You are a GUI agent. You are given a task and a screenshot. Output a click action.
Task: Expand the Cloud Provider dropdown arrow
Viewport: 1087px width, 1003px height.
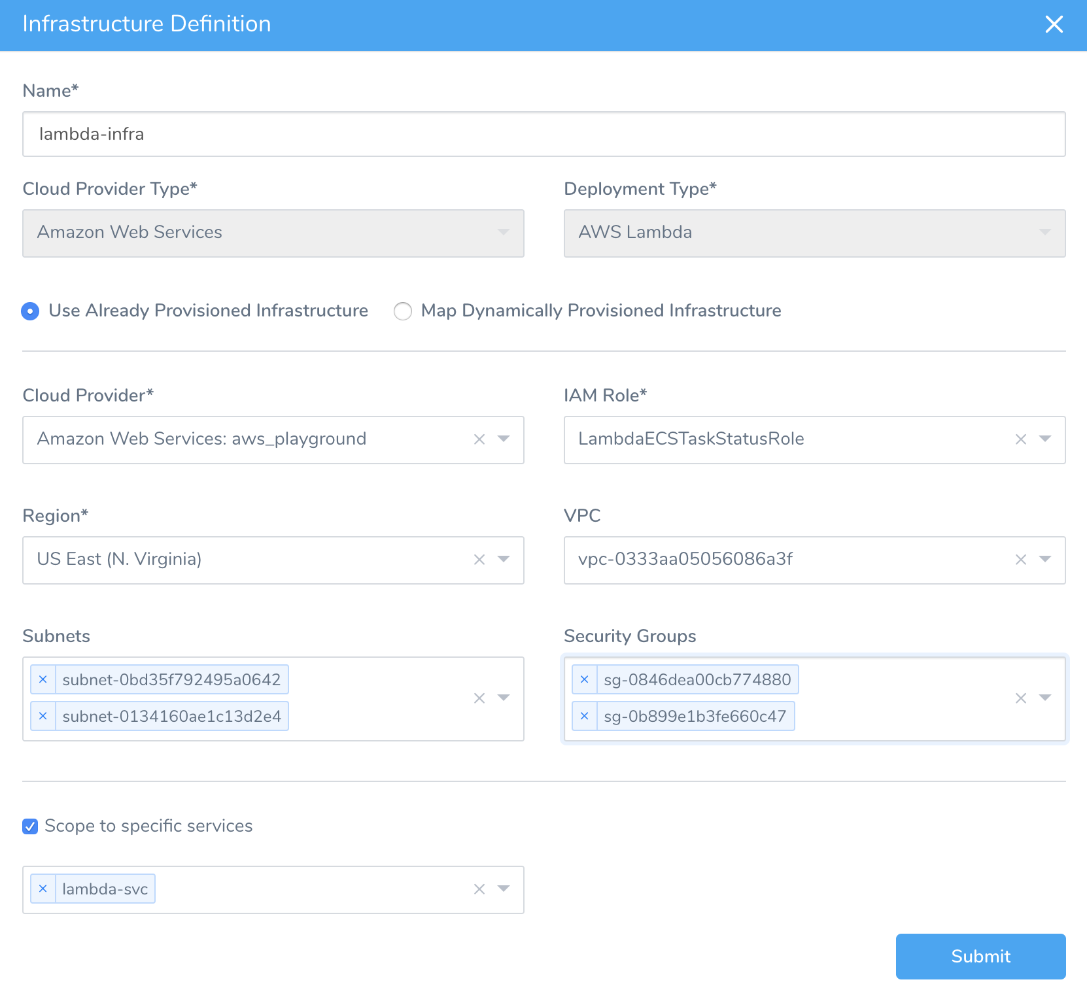pos(504,439)
